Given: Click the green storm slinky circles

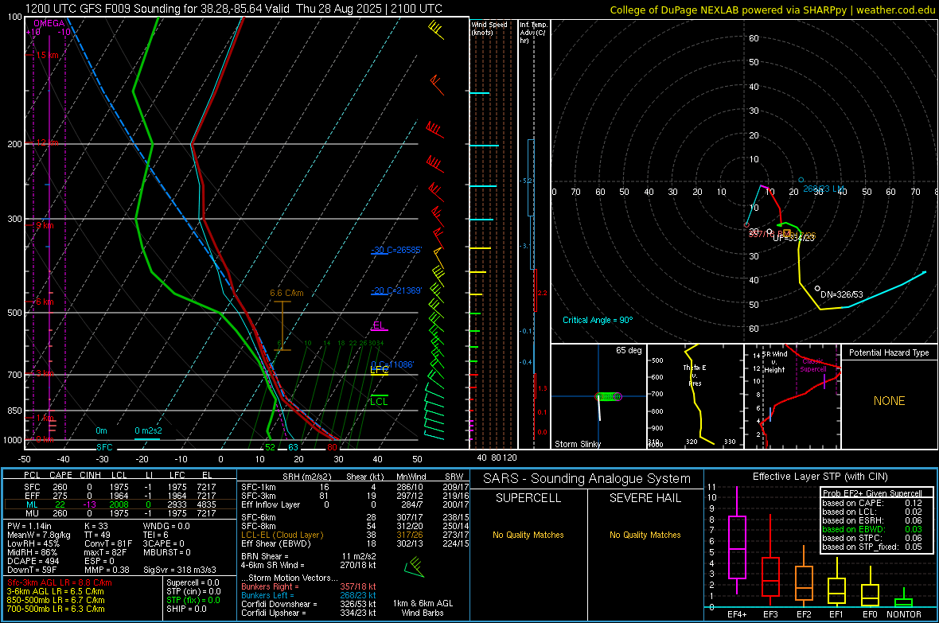Looking at the screenshot, I should [609, 396].
